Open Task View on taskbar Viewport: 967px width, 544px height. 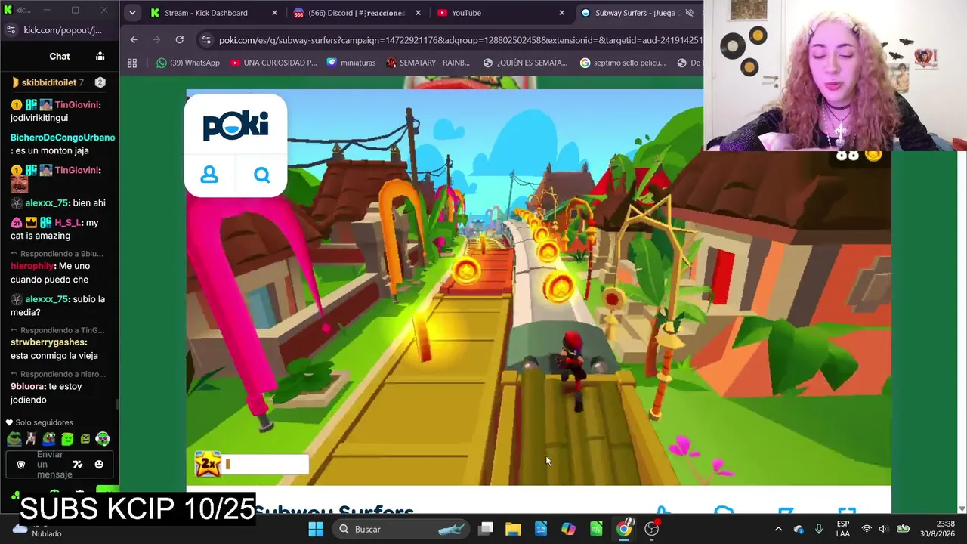pyautogui.click(x=486, y=529)
